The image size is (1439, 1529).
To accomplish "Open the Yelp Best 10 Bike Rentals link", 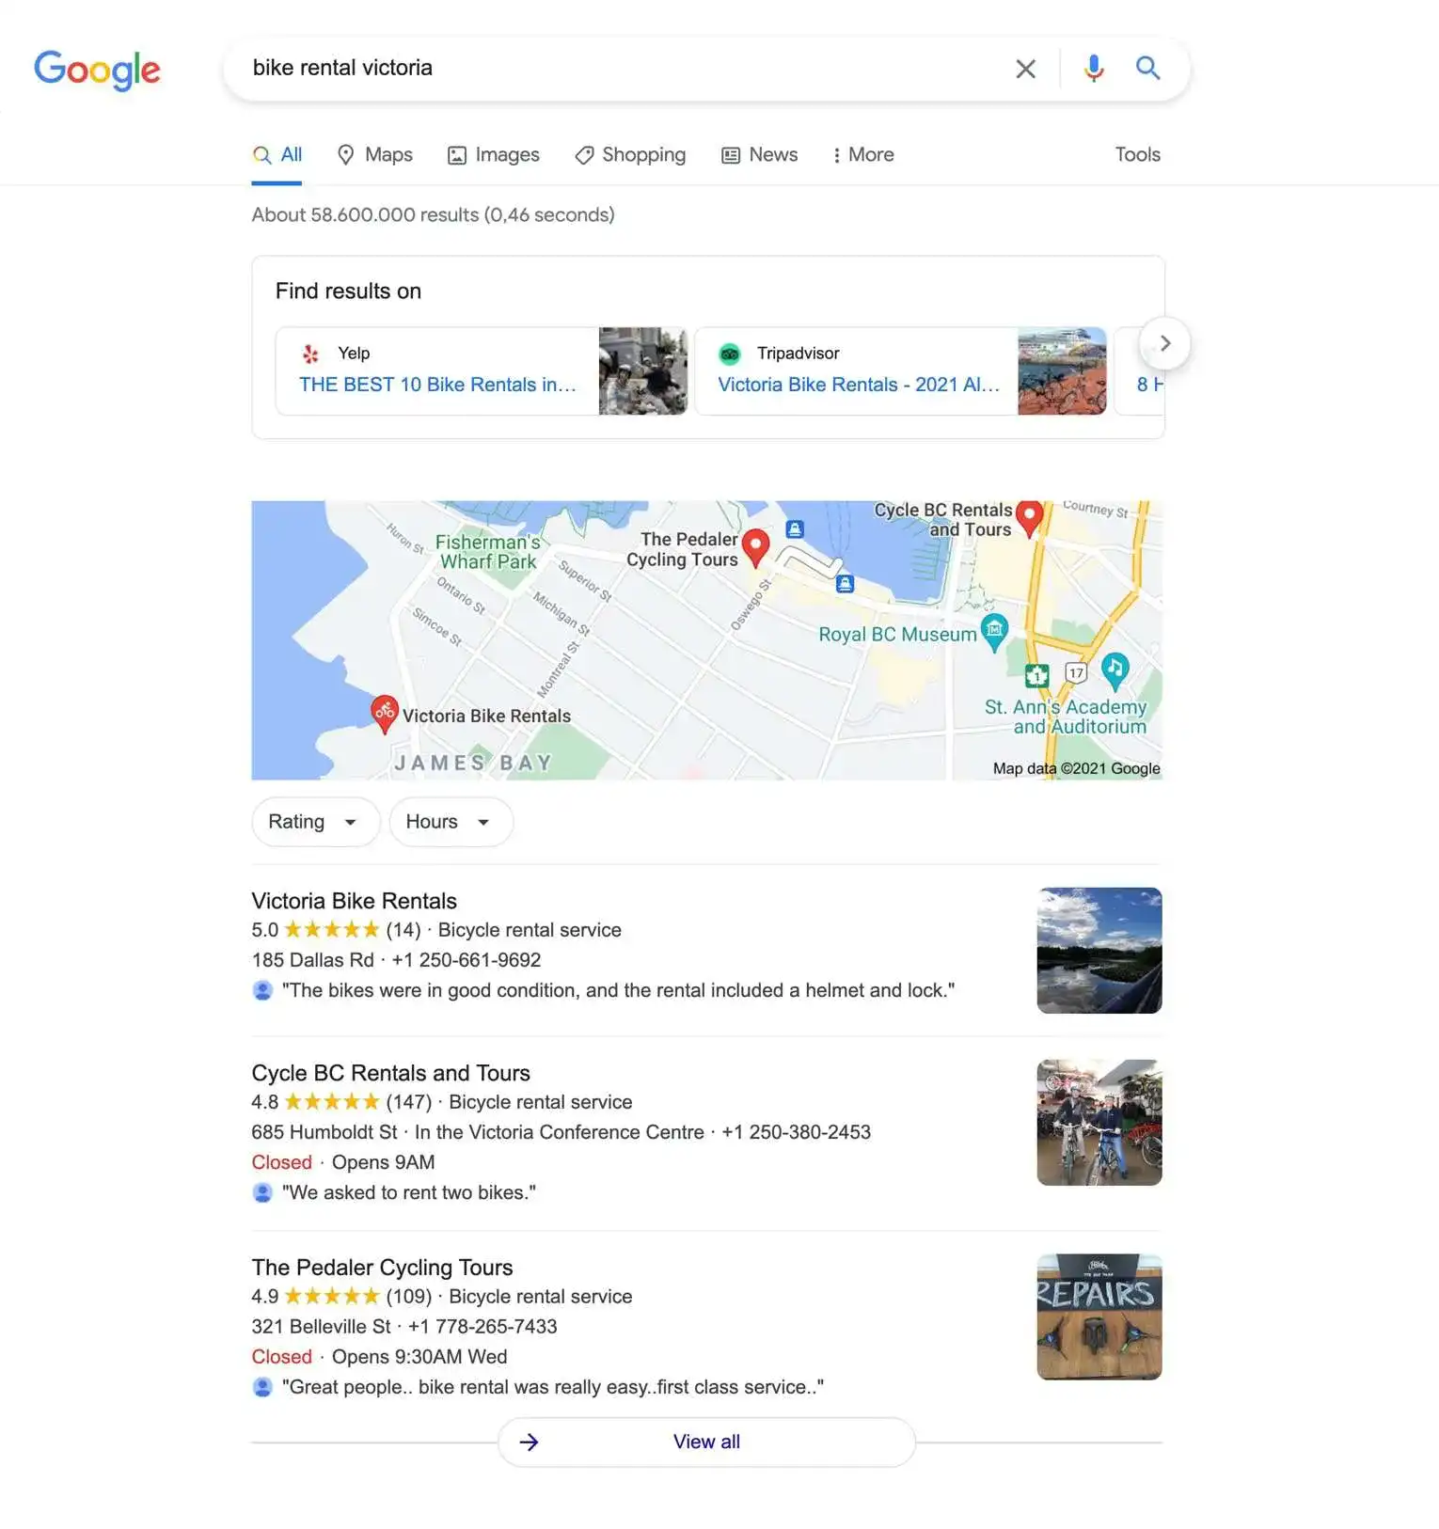I will tap(437, 385).
